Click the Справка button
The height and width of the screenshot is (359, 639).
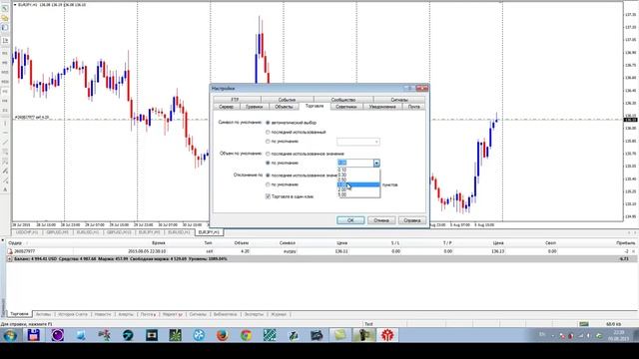[x=412, y=220]
